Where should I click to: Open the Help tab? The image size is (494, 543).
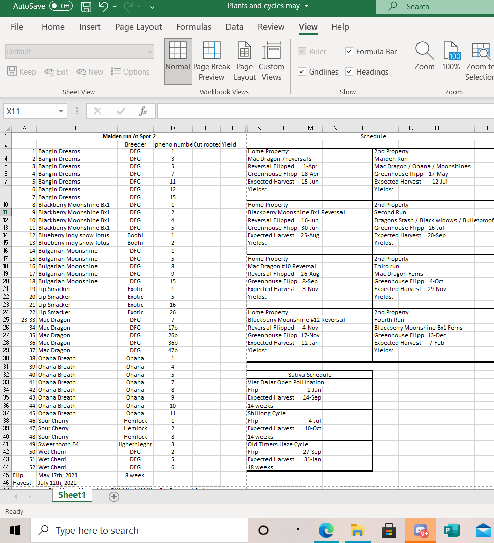tap(340, 27)
